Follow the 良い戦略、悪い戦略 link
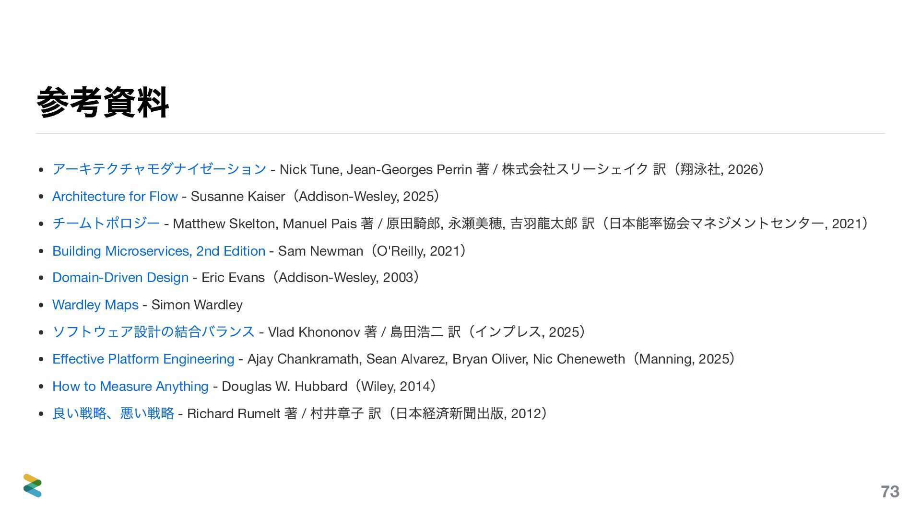Viewport: 921px width, 518px height. (113, 413)
